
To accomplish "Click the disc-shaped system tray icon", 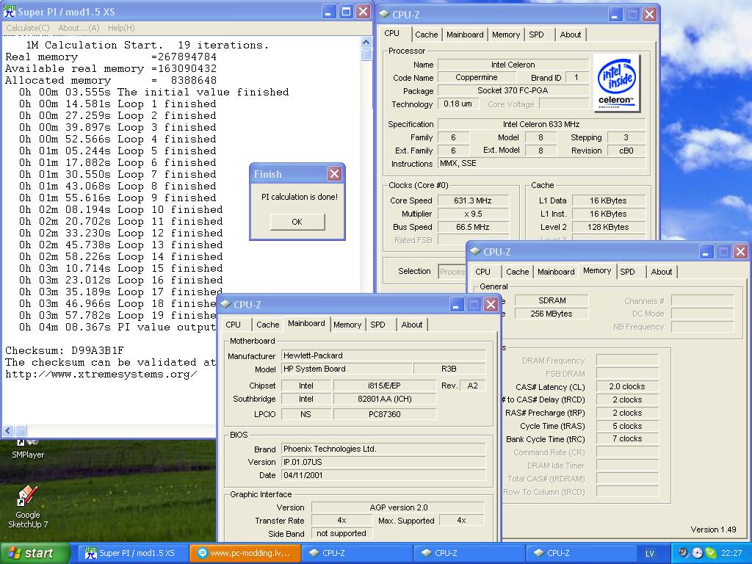I will (x=697, y=553).
